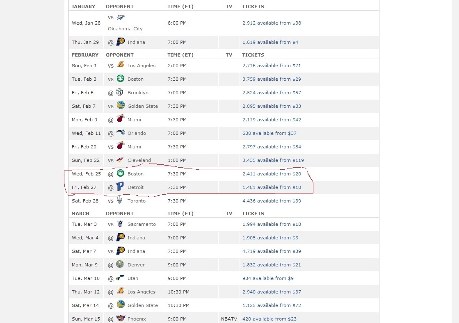Open tickets link for 1,619 available from $4
Image resolution: width=459 pixels, height=323 pixels.
[270, 42]
